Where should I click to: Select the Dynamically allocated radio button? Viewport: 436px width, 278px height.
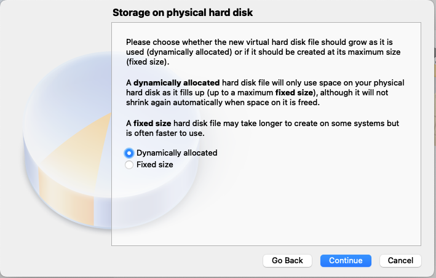coord(129,153)
